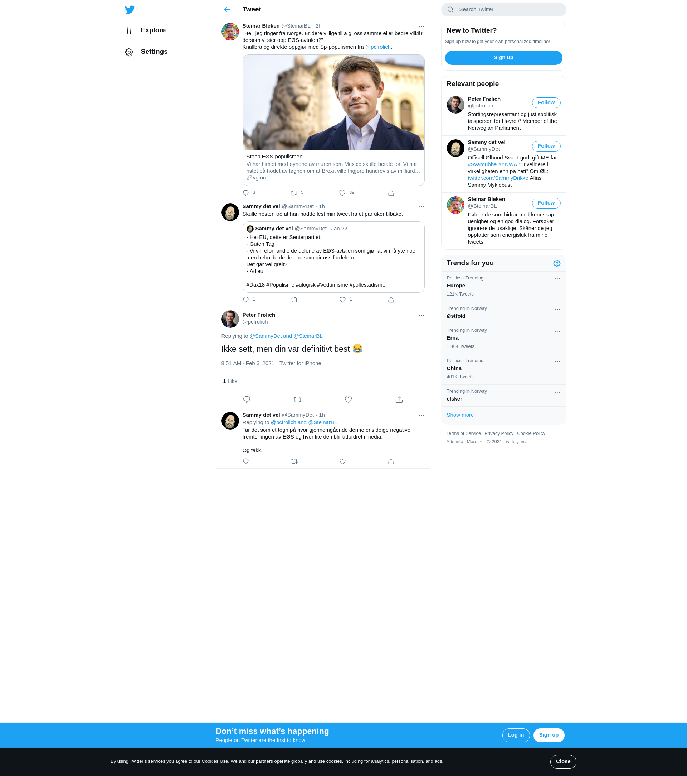Open more options on Sammy's 'Og takk' reply
The width and height of the screenshot is (687, 776).
point(421,415)
